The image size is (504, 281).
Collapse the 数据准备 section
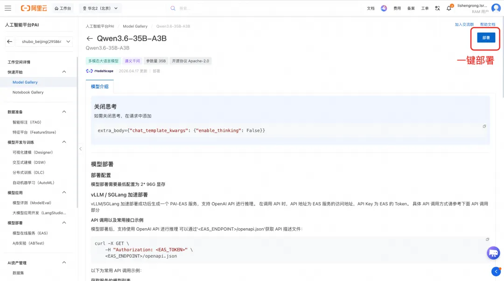[64, 112]
